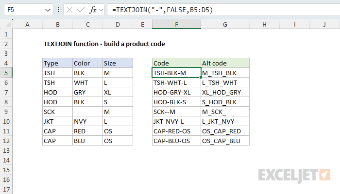Select row 16 header
The image size is (340, 194).
pos(6,179)
